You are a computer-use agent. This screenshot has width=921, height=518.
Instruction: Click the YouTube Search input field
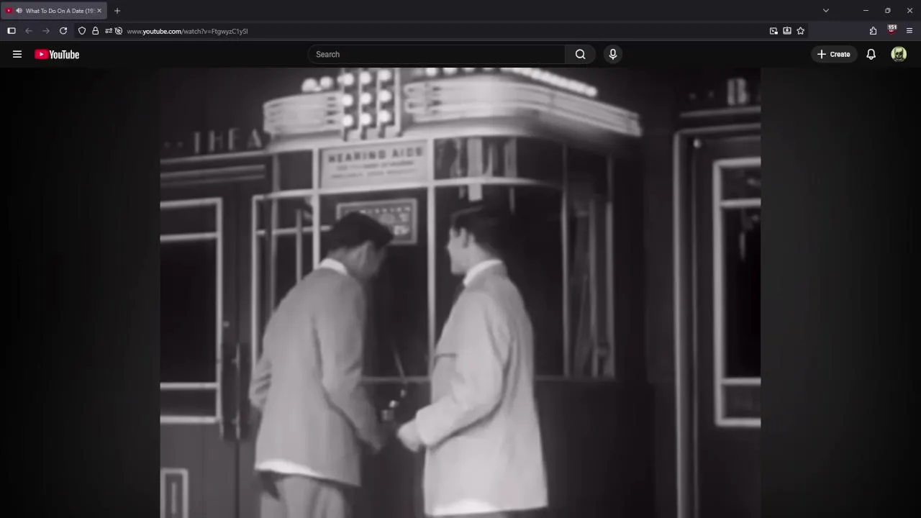[437, 54]
